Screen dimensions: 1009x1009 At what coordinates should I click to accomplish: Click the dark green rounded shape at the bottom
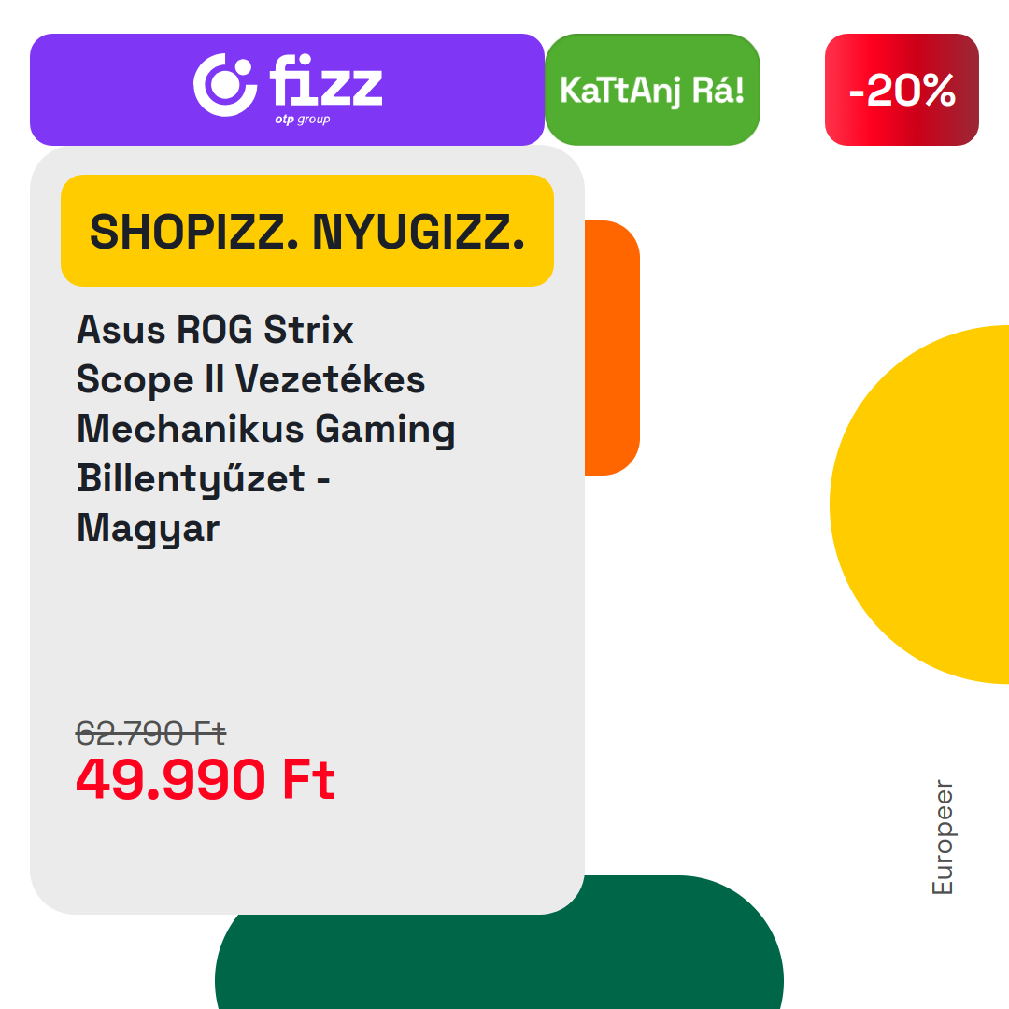click(499, 961)
